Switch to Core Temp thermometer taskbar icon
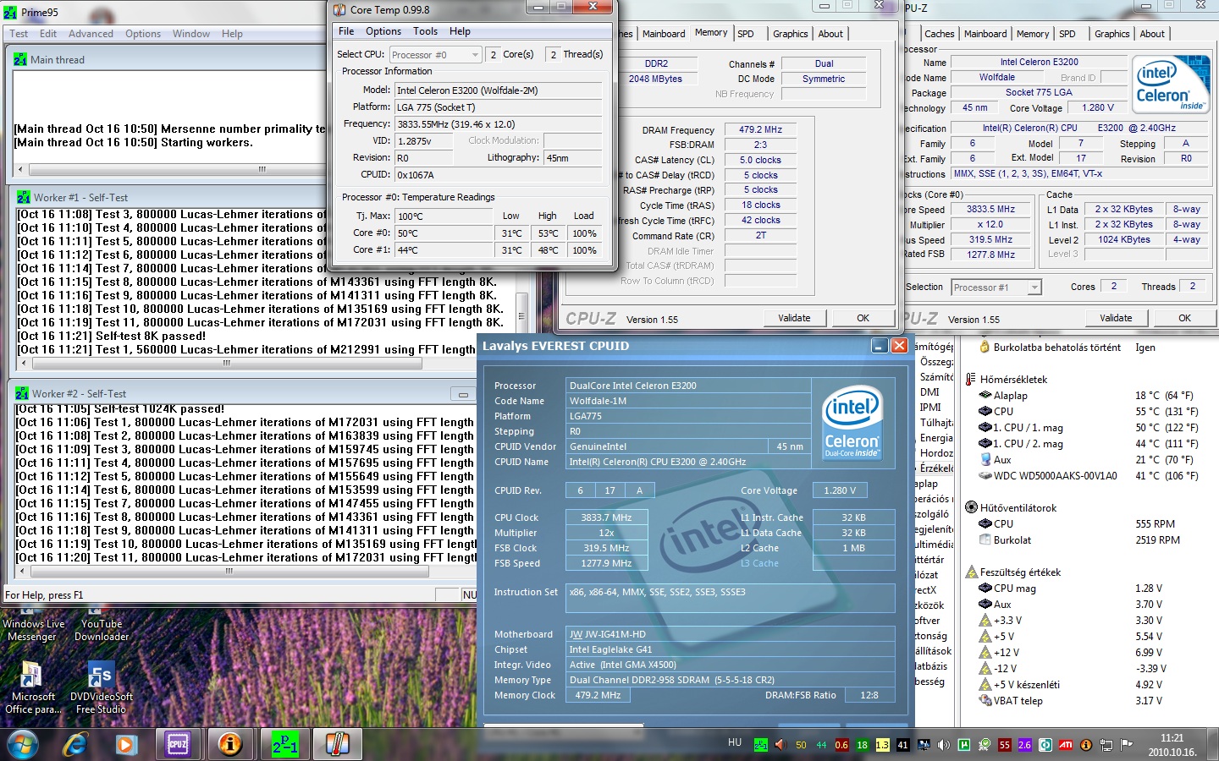The width and height of the screenshot is (1219, 761). (x=337, y=744)
